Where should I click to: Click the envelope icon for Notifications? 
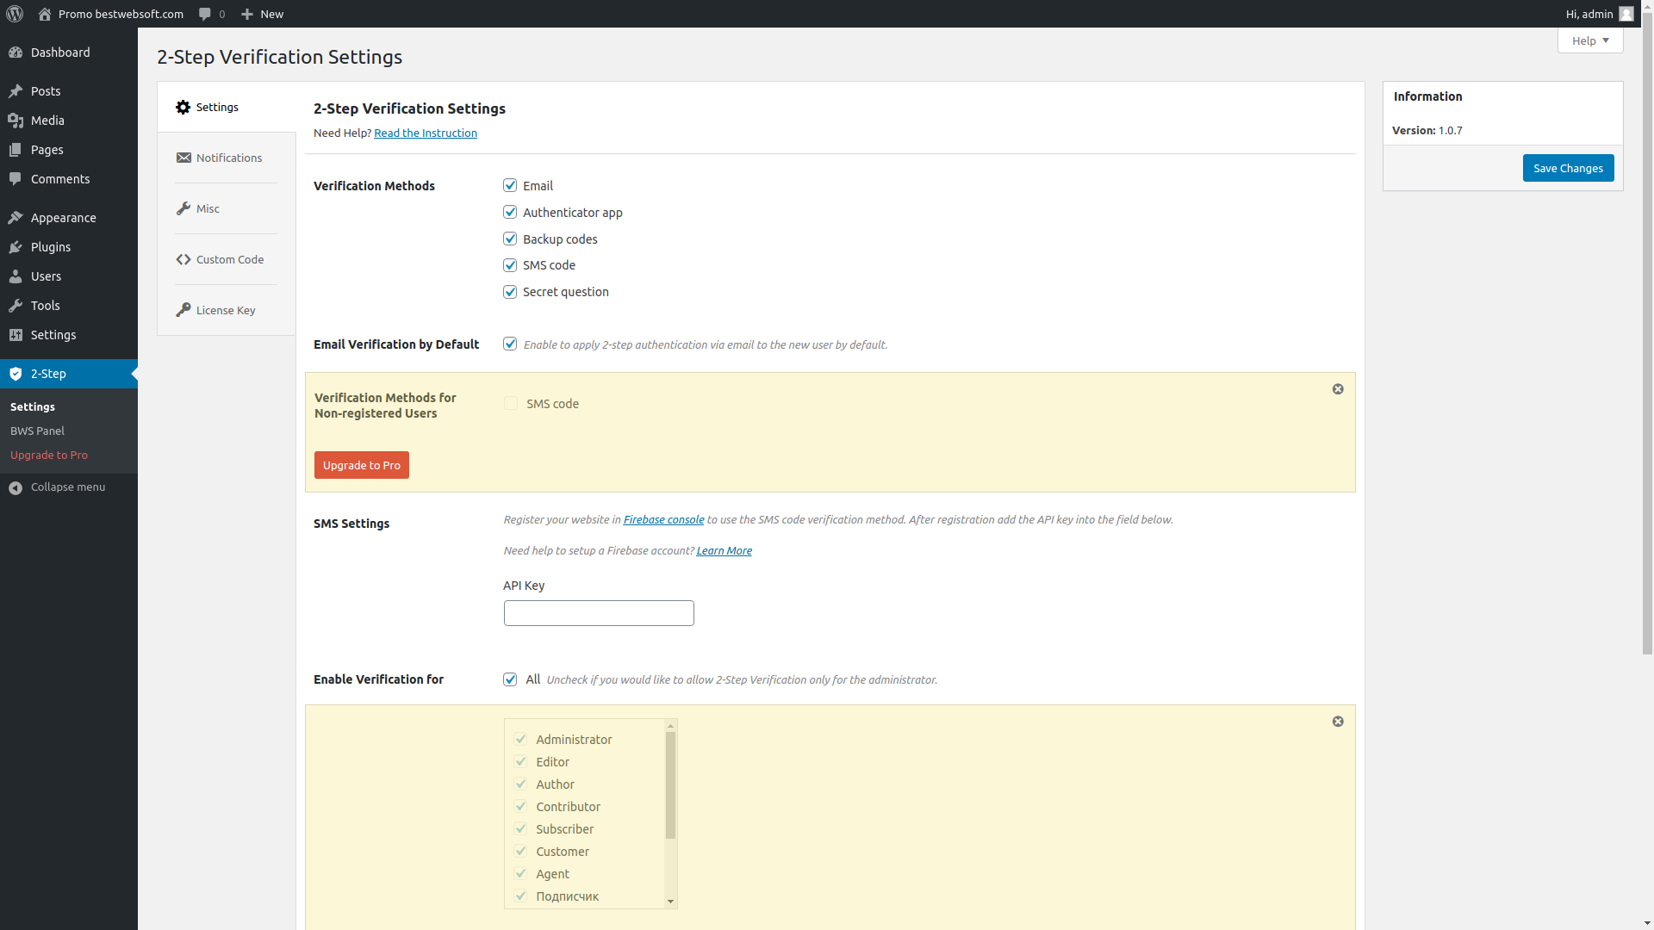183,158
